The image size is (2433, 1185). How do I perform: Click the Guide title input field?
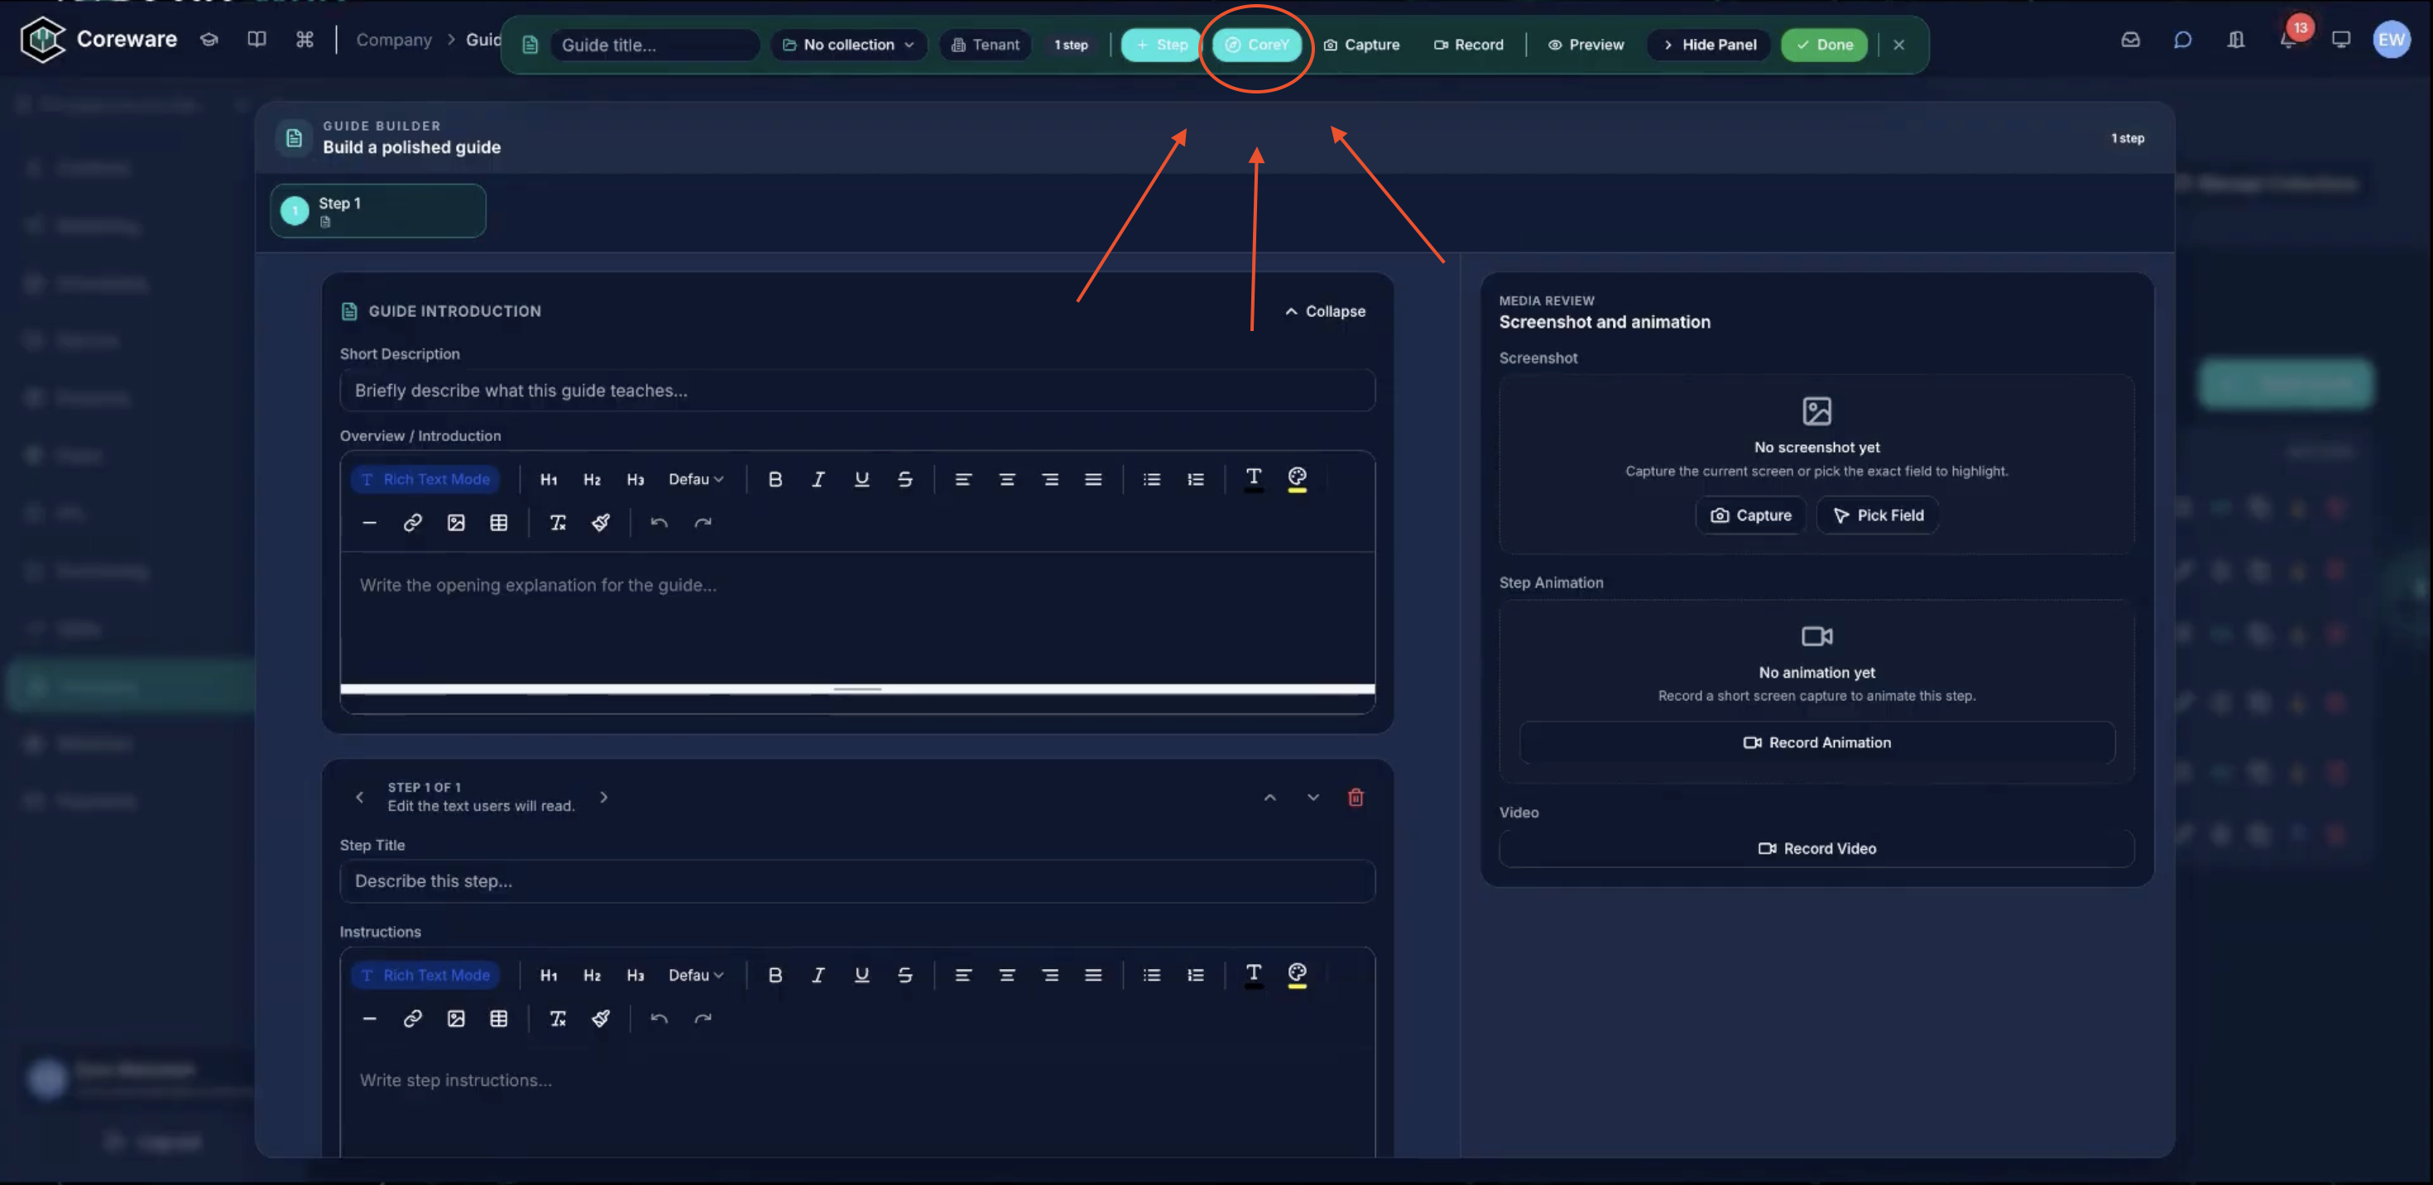click(x=655, y=45)
